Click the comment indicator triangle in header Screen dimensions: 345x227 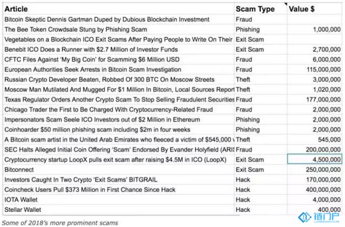coord(286,4)
